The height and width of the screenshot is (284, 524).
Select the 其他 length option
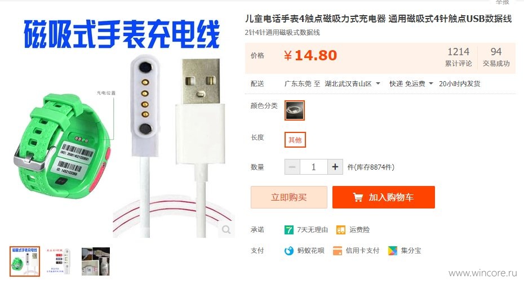pyautogui.click(x=295, y=140)
